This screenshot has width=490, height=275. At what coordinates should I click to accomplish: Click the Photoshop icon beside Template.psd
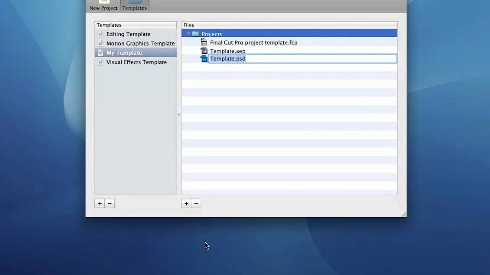[204, 58]
